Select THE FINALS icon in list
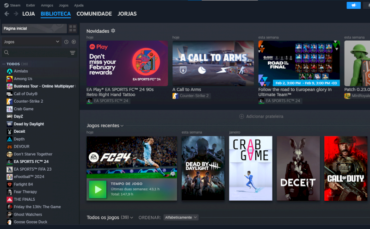 click(9, 199)
